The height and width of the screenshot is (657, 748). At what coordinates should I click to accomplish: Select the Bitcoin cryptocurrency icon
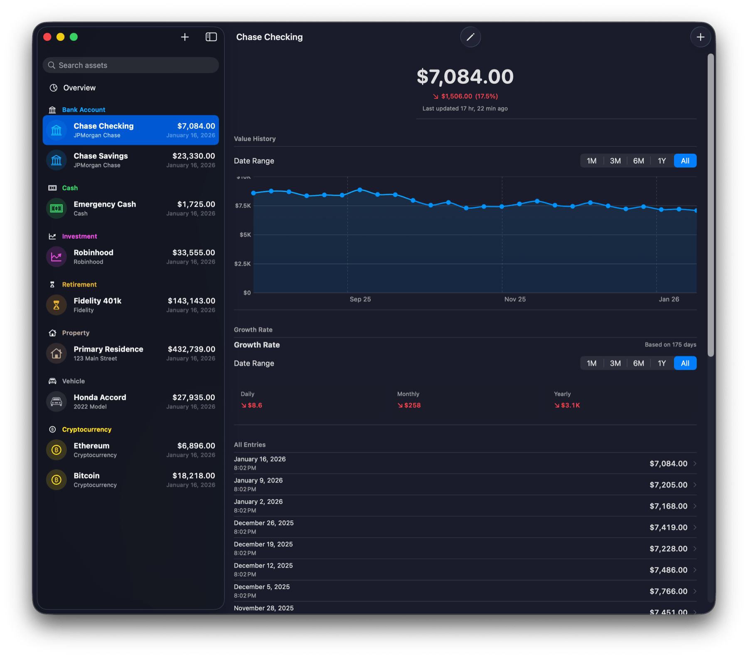[x=56, y=480]
